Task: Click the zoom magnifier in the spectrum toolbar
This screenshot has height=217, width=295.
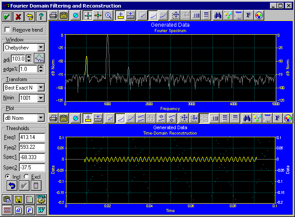Action: 108,16
